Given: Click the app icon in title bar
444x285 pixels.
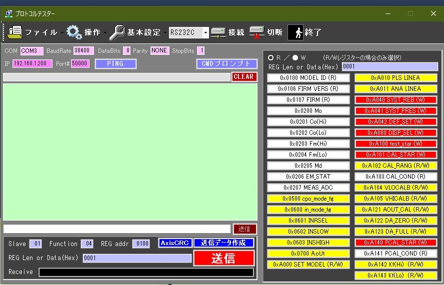Looking at the screenshot, I should coord(9,13).
